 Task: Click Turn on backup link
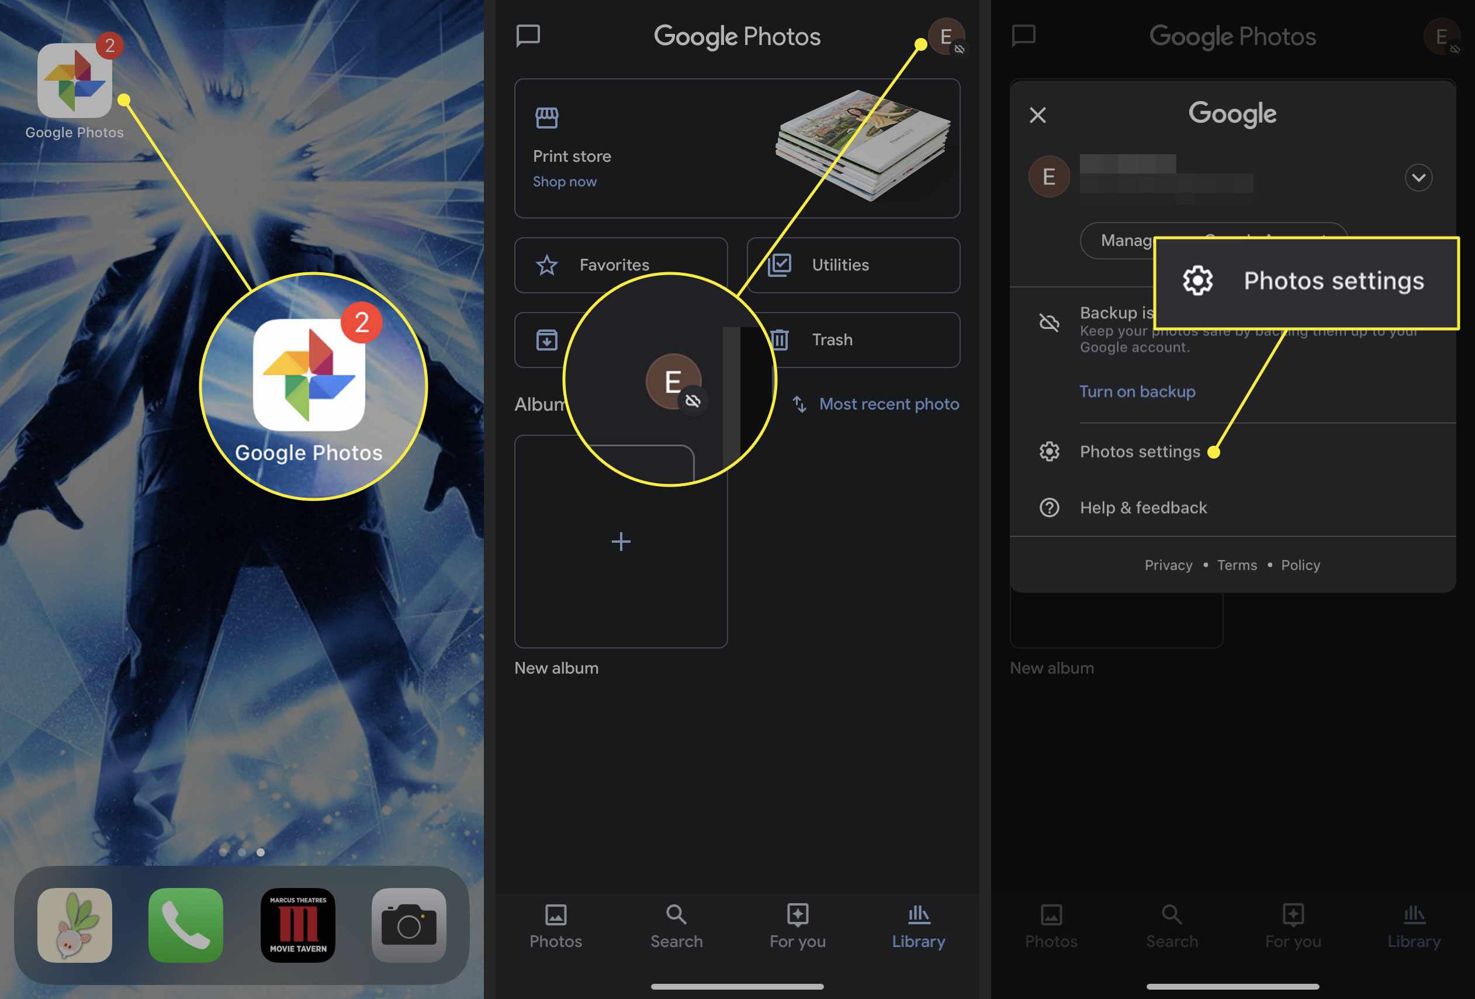click(1136, 390)
